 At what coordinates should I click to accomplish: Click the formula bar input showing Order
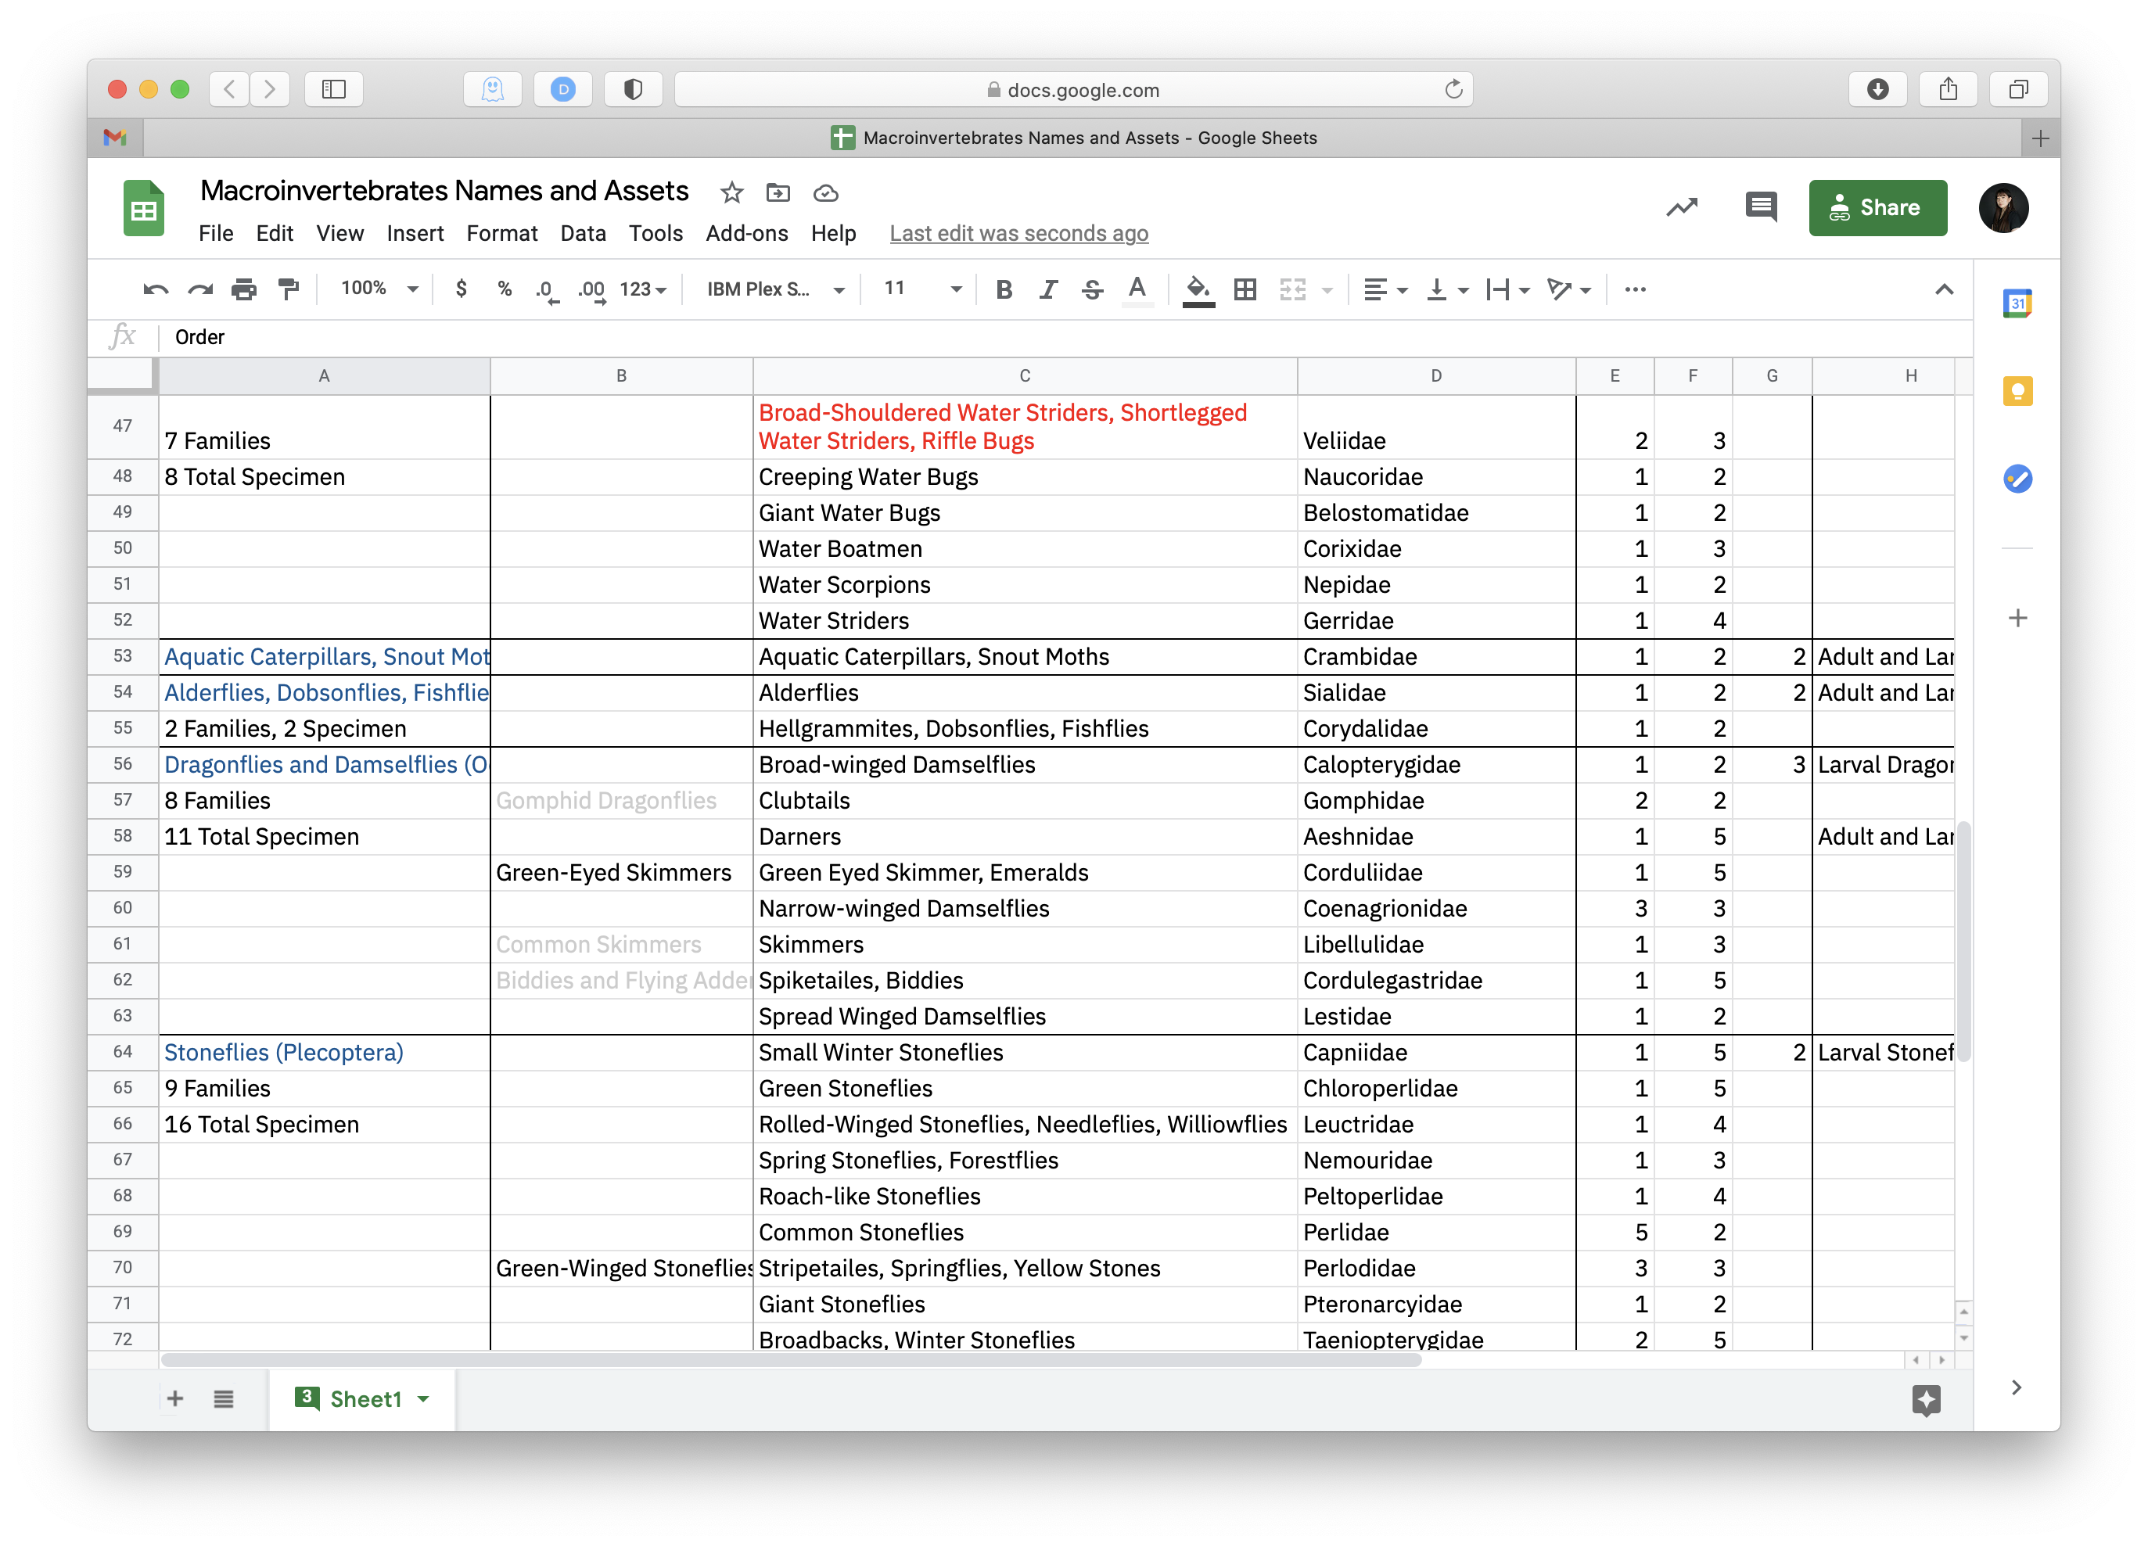(1065, 337)
